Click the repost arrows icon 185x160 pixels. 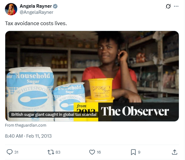pyautogui.click(x=50, y=152)
